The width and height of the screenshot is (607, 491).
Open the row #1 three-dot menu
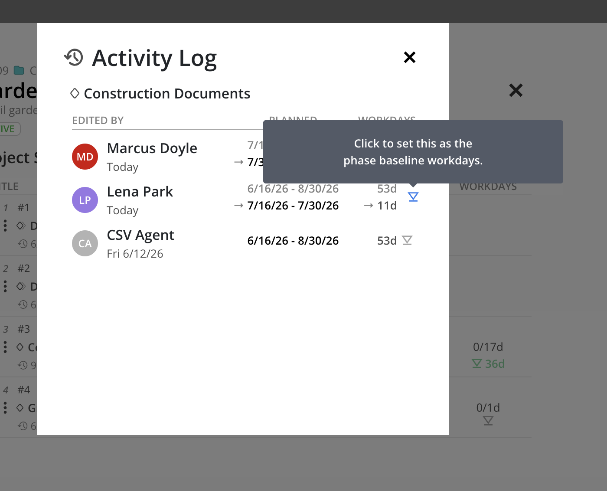pos(5,226)
